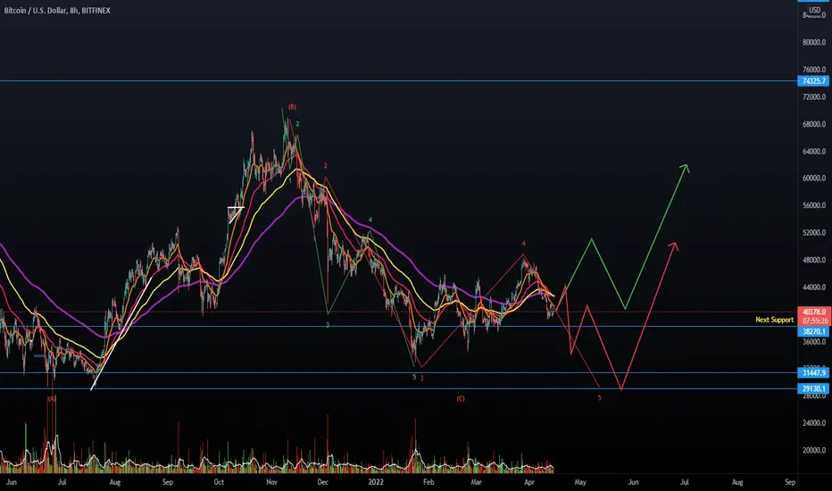The width and height of the screenshot is (832, 491).
Task: Click the Nov label on time axis
Action: (271, 482)
